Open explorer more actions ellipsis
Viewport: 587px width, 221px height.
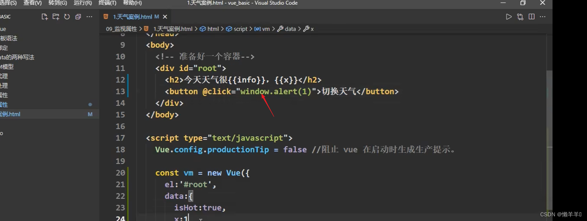click(89, 17)
